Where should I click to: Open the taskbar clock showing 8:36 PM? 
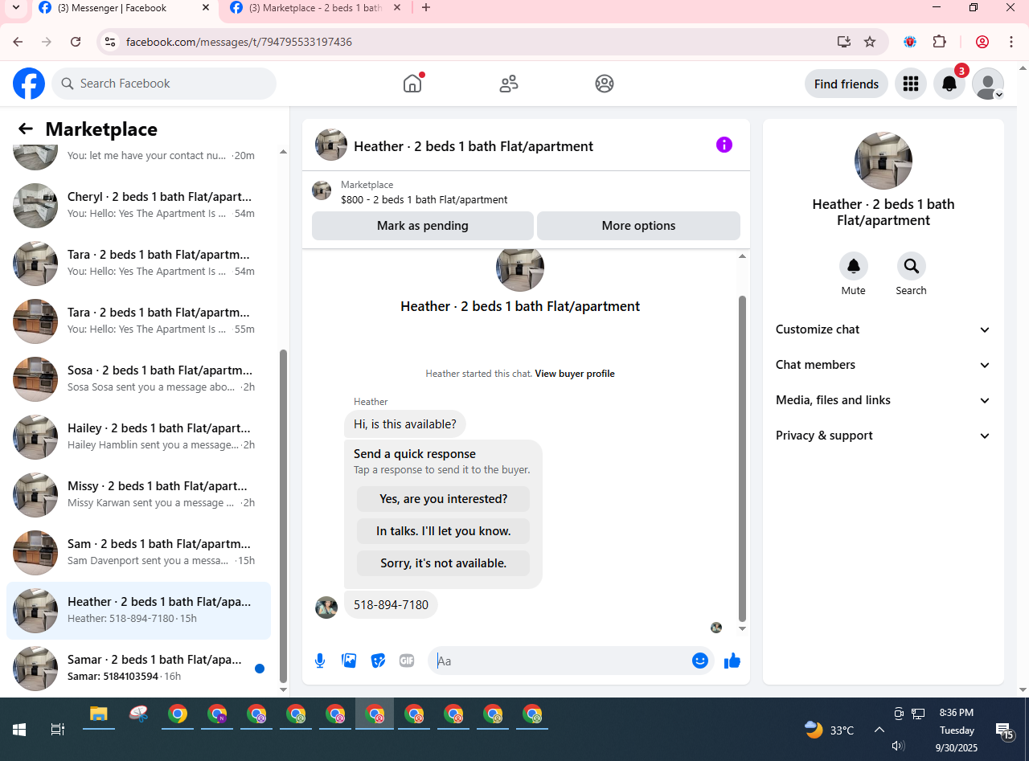pyautogui.click(x=957, y=730)
